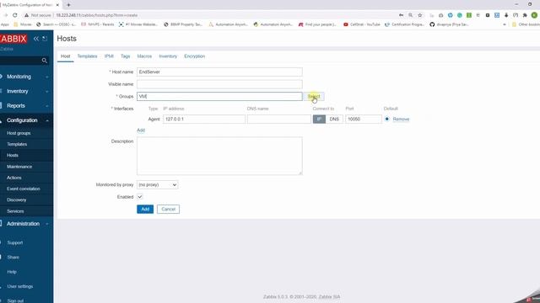Image resolution: width=540 pixels, height=303 pixels.
Task: Switch to the Macros tab
Action: [x=144, y=56]
